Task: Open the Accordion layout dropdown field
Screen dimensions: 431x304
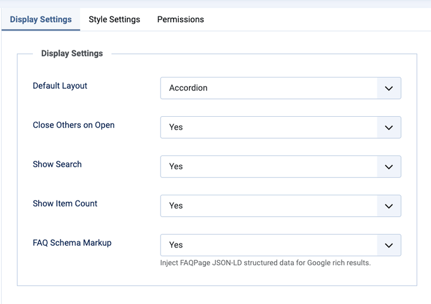Action: tap(268, 88)
